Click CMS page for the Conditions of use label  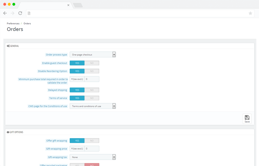48,106
